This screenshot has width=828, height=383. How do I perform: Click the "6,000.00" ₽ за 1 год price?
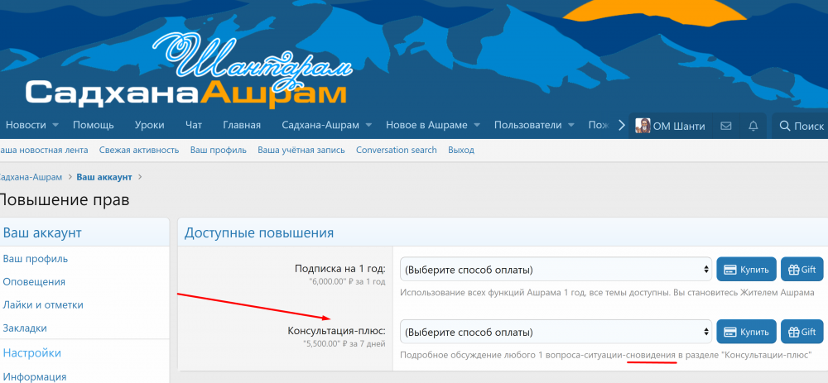[x=347, y=282]
